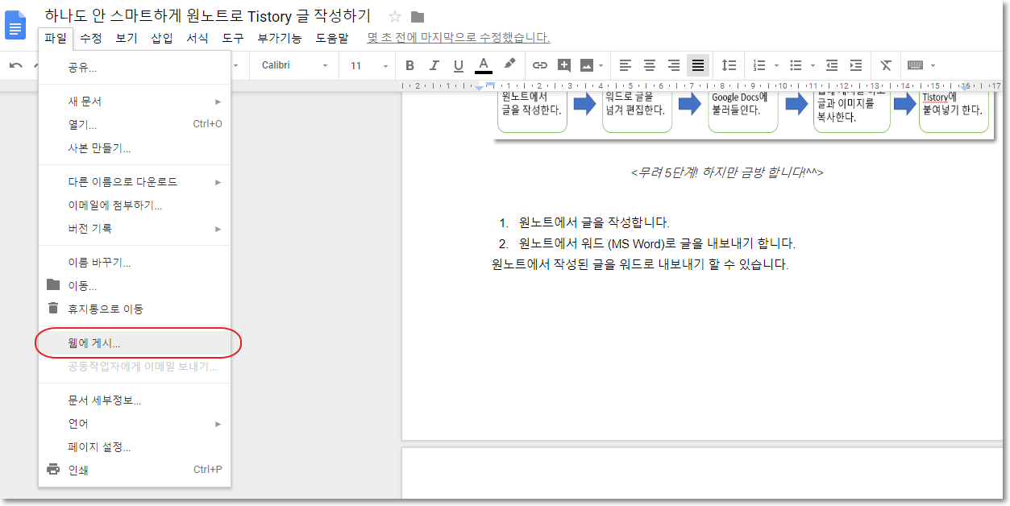Justify text alignment
Image resolution: width=1010 pixels, height=506 pixels.
pos(698,65)
